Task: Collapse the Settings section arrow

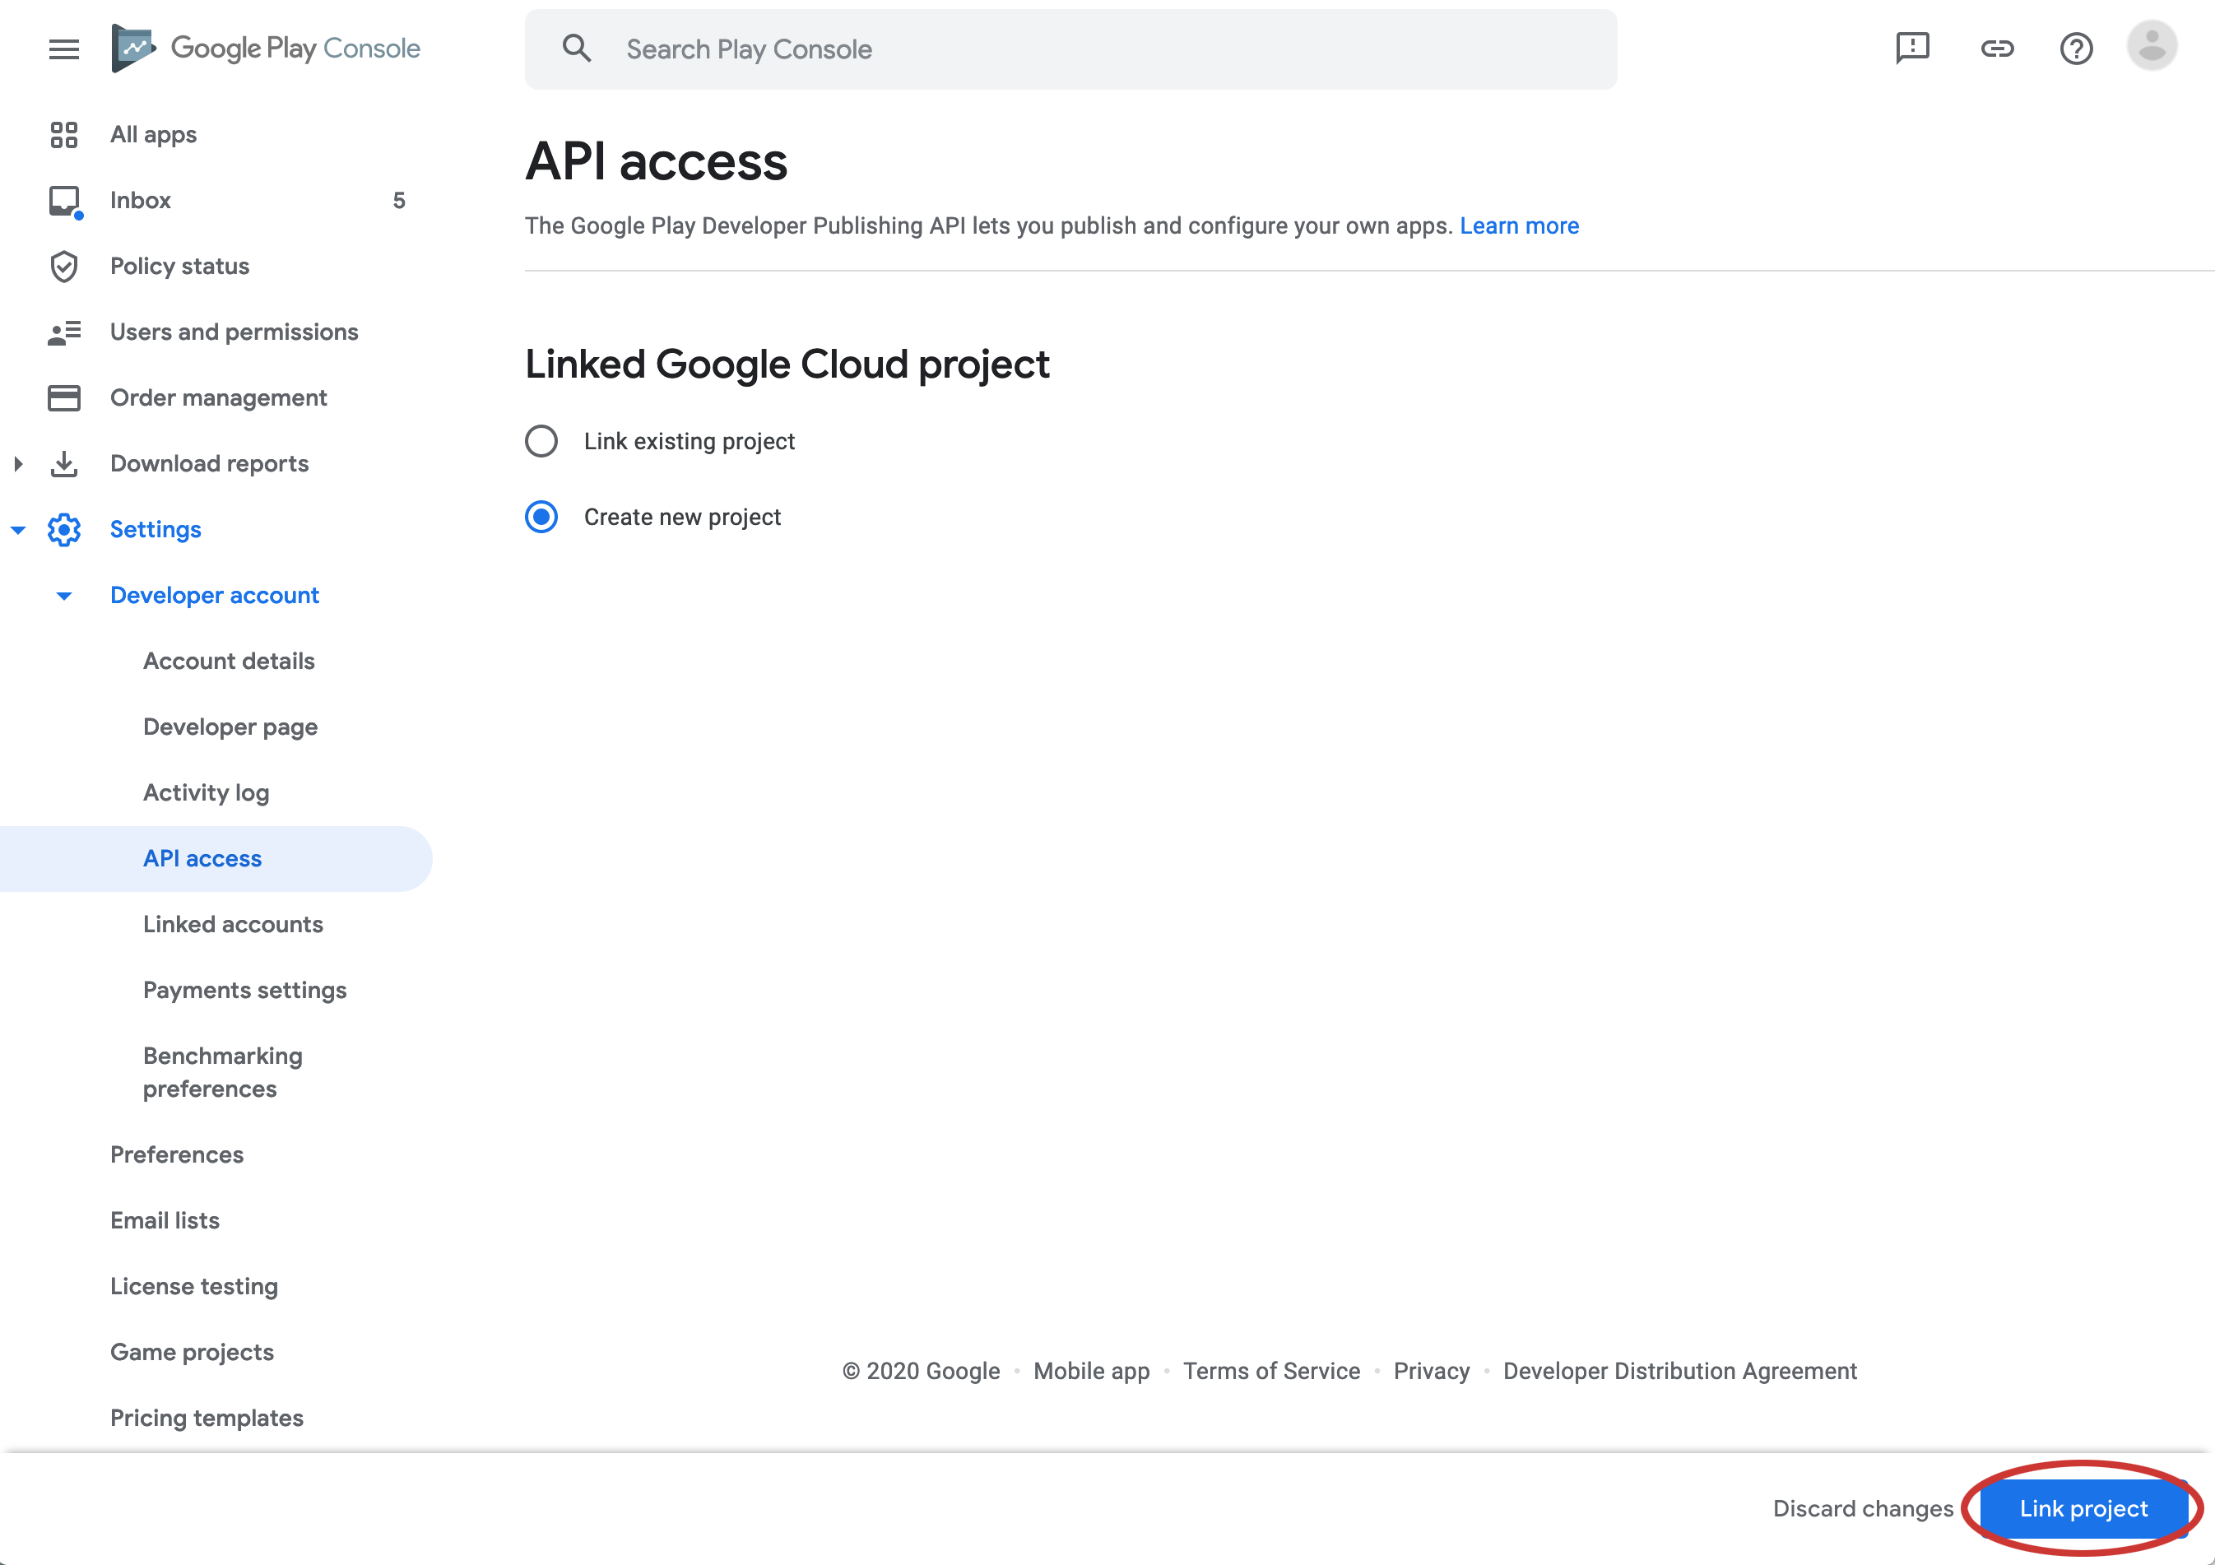Action: pos(18,530)
